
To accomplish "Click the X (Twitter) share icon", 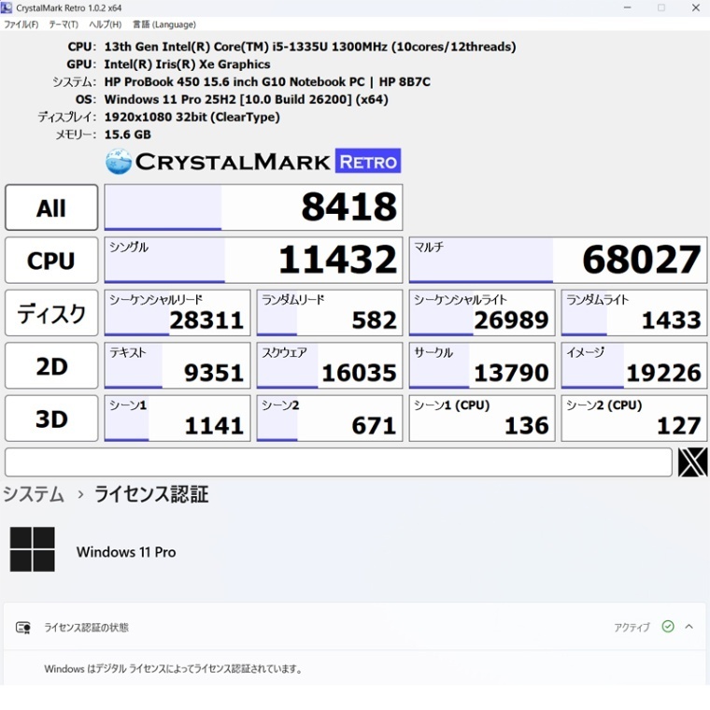I will click(x=692, y=461).
